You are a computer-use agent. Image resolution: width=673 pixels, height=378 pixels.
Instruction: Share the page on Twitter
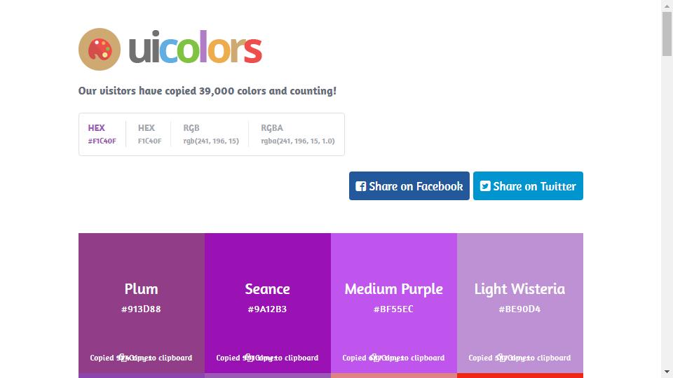click(528, 186)
